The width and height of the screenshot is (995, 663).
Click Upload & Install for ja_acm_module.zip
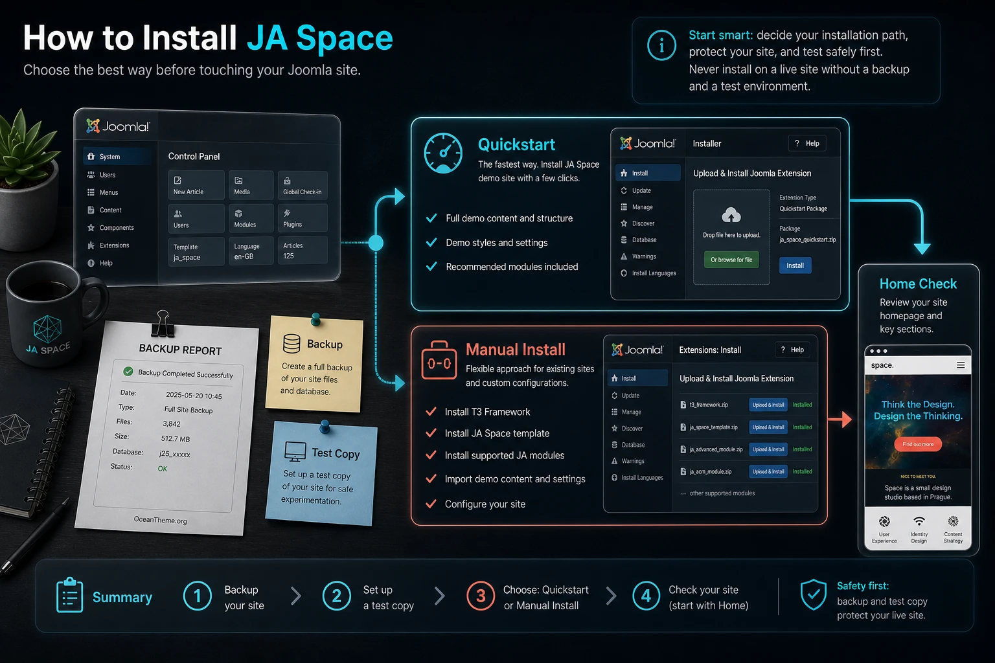(768, 471)
